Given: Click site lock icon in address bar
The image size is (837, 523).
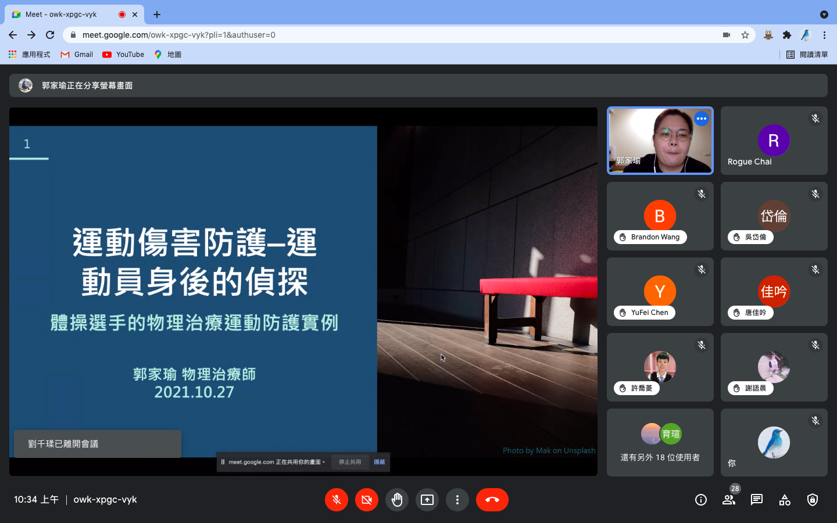Looking at the screenshot, I should point(73,35).
